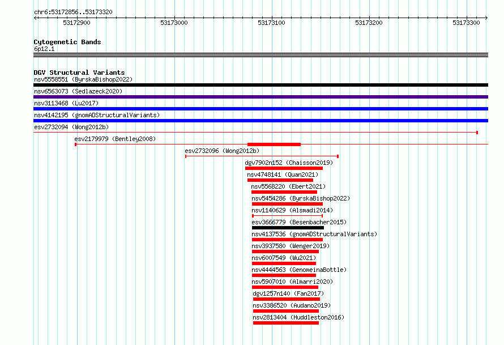504x345 pixels.
Task: Open the nsv5907010 (Almarri2020) label
Action: pyautogui.click(x=292, y=282)
